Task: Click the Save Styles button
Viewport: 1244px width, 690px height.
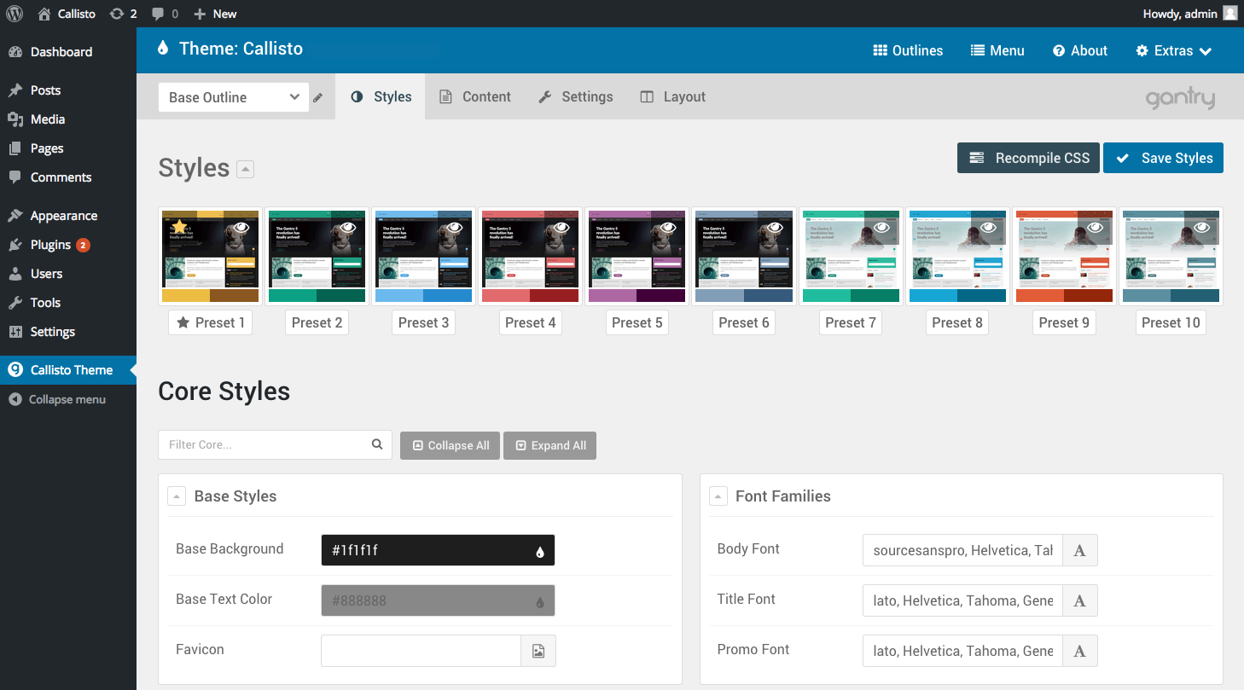Action: coord(1163,158)
